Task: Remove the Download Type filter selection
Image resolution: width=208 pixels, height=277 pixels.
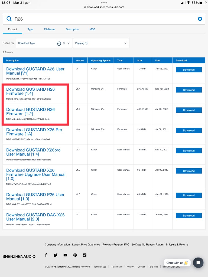Action: (64, 43)
